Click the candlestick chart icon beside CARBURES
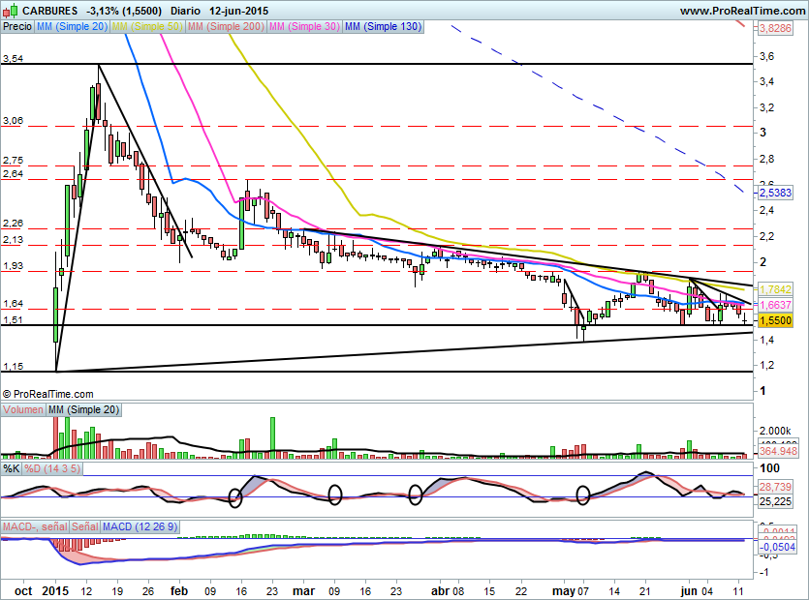 point(10,11)
